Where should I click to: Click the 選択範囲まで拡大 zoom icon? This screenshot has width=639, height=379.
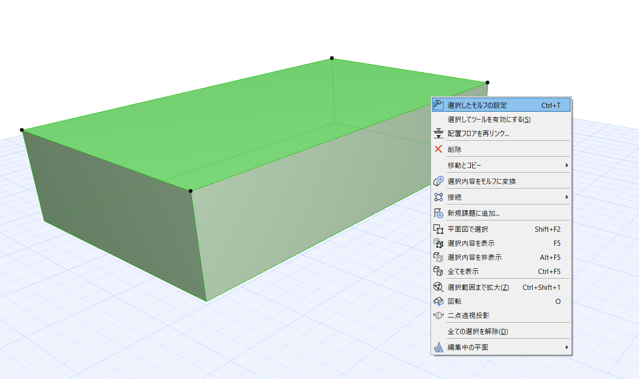coord(439,287)
